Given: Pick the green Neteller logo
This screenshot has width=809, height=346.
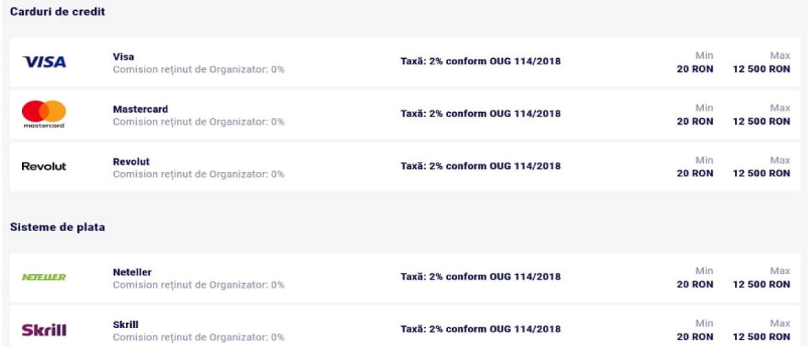Looking at the screenshot, I should tap(44, 277).
